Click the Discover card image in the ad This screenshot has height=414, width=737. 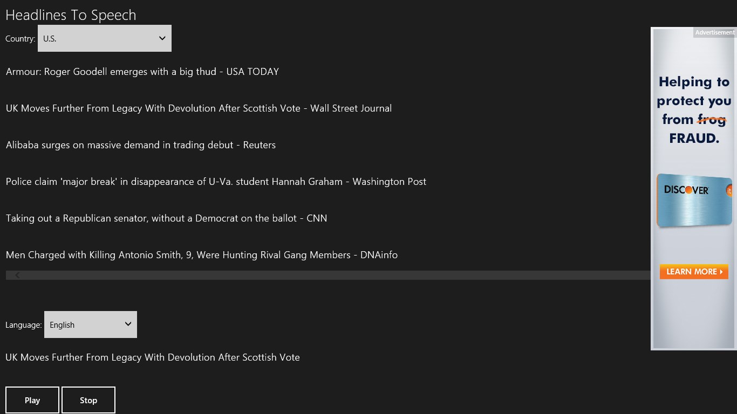[x=694, y=201]
